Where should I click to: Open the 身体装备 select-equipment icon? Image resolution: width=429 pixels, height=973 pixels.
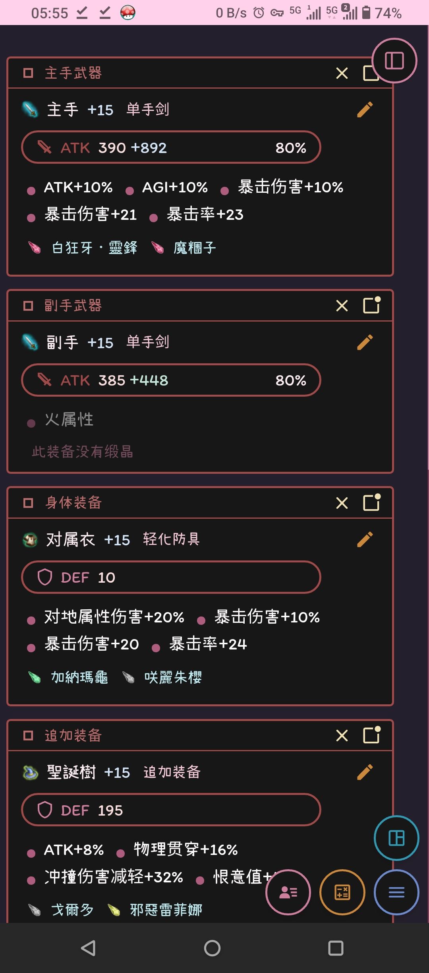(x=372, y=502)
